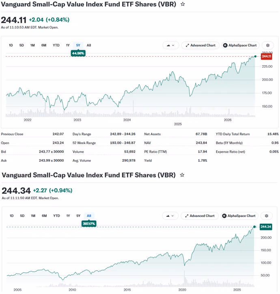Select 1Y range in lower chart
Image resolution: width=280 pixels, height=294 pixels.
tap(68, 215)
